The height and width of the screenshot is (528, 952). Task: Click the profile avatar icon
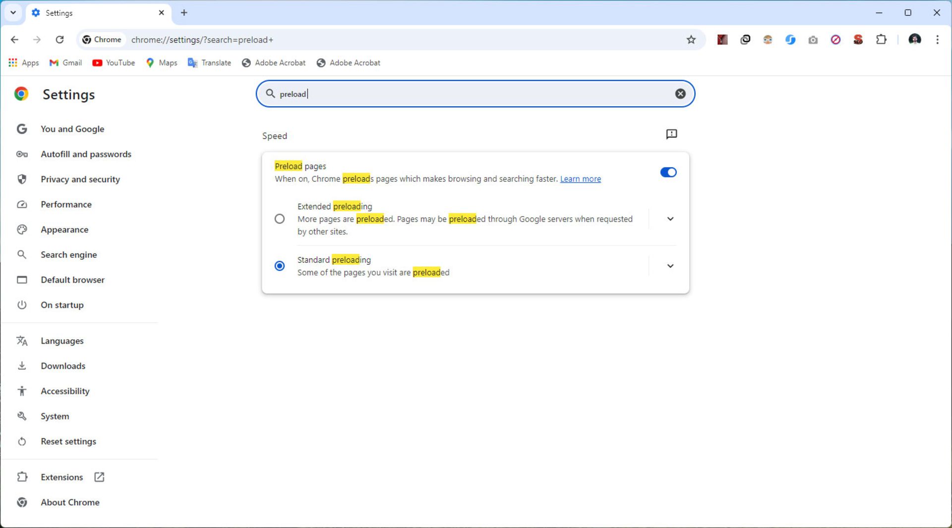click(x=914, y=40)
